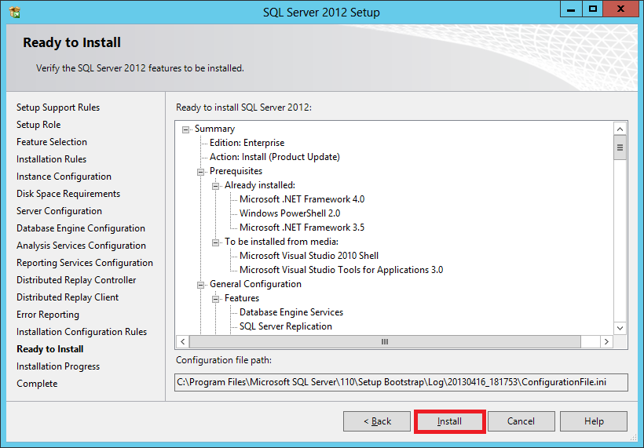Screen dimensions: 644x448
Task: Select Microsoft Visual Studio 2010 Shell item
Action: pos(309,256)
